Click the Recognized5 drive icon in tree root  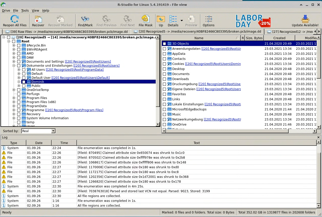pos(14,37)
